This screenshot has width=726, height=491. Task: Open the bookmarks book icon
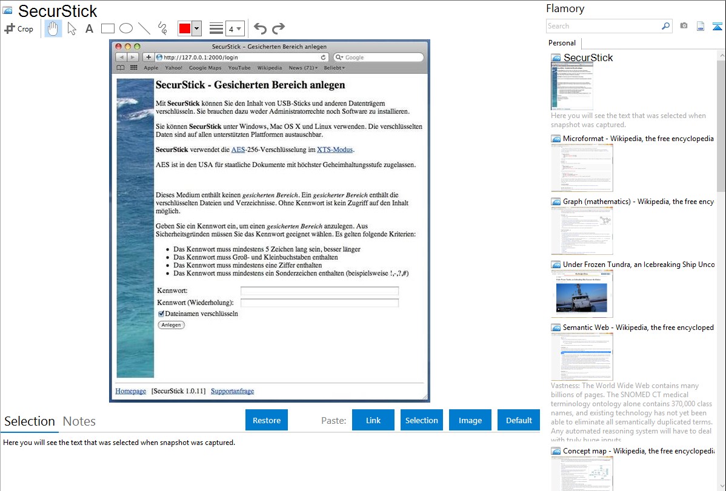pyautogui.click(x=121, y=68)
